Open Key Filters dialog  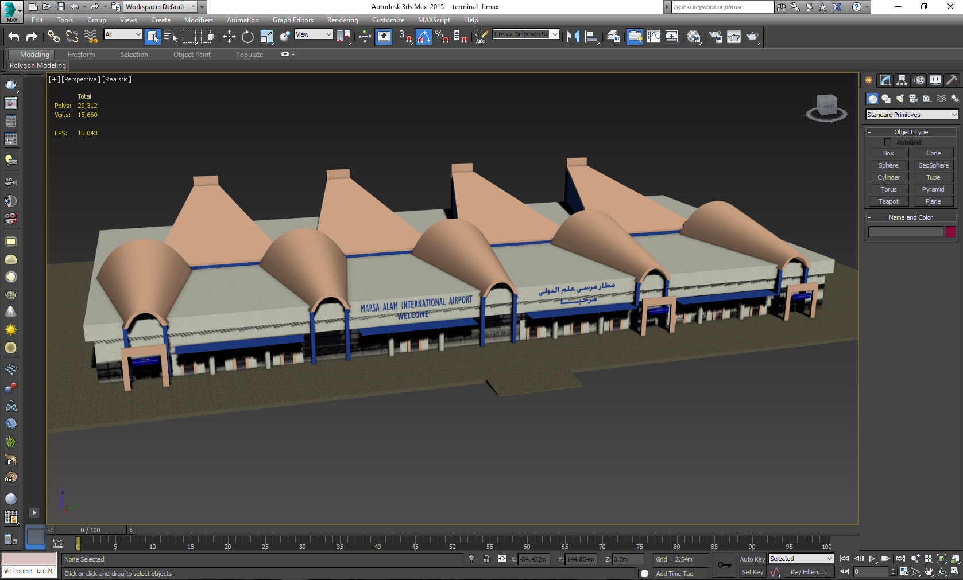[x=808, y=572]
